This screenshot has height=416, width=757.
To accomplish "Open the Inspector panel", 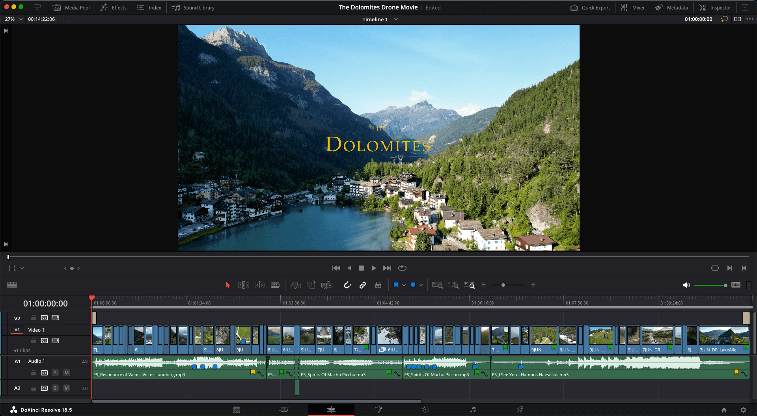I will (715, 7).
